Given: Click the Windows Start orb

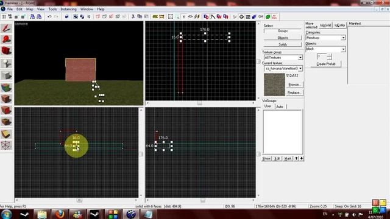Looking at the screenshot, I should [6, 214].
